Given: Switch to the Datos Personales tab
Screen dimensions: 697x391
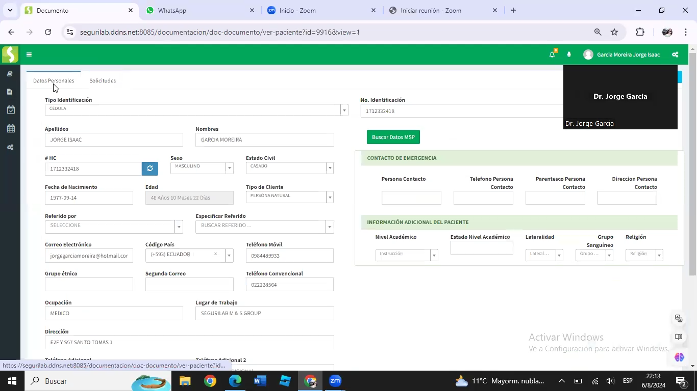Looking at the screenshot, I should pyautogui.click(x=54, y=80).
